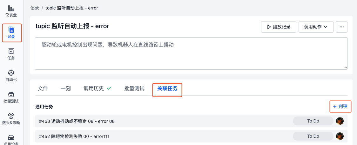Expand the 调用动作 dropdown
Screen dimensions: 357x145
click(316, 27)
